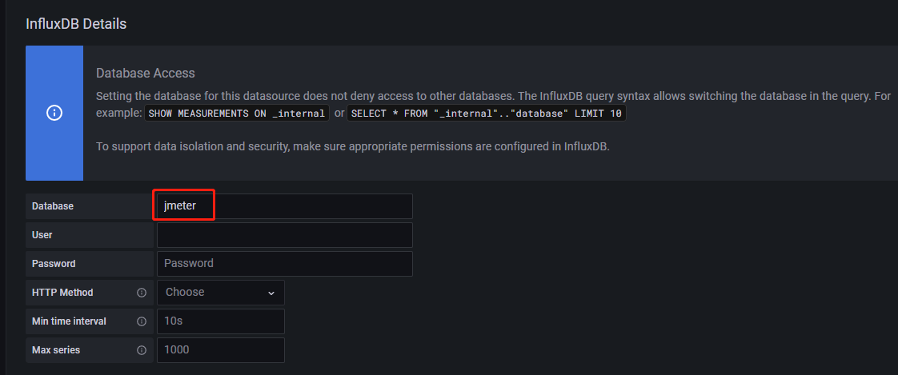Open the HTTP Method 'Choose' dropdown
Screen dimensions: 898x375
(x=220, y=293)
